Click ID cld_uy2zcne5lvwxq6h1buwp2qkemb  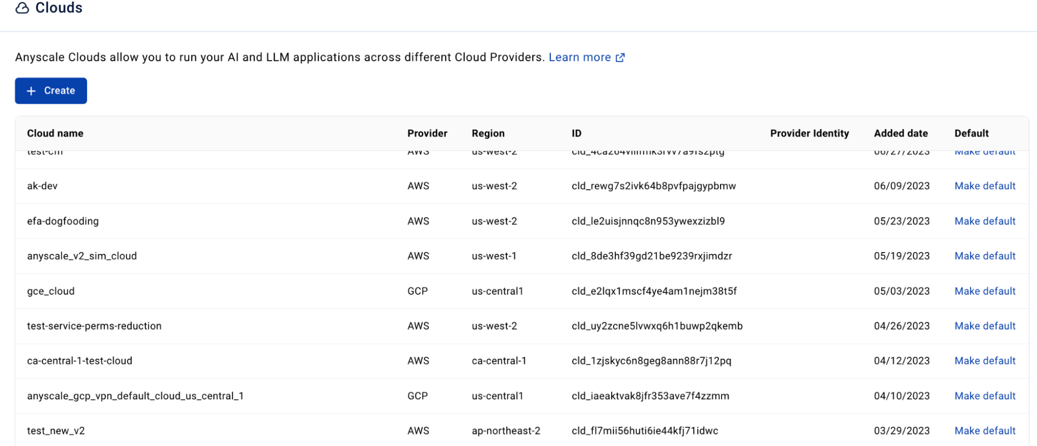[x=657, y=326]
